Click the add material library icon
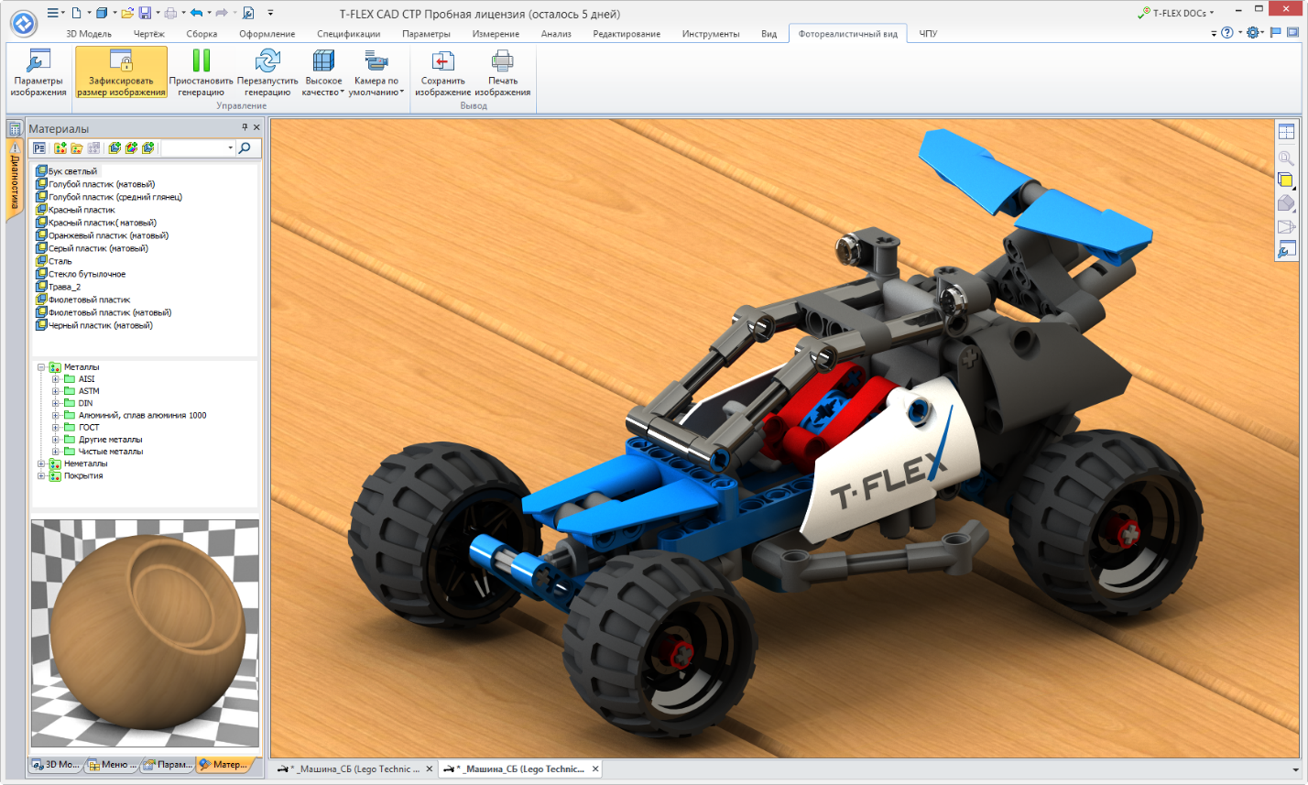Screen dimensions: 1308x785 [60, 147]
